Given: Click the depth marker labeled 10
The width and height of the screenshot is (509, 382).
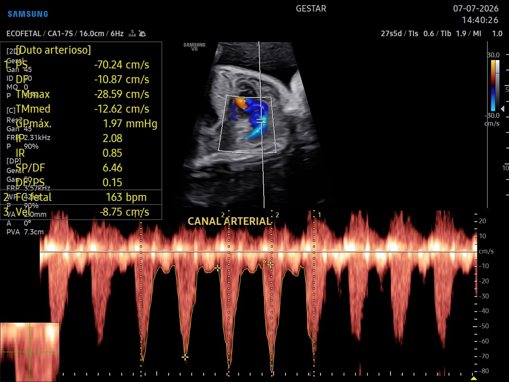Looking at the screenshot, I should 505,168.
